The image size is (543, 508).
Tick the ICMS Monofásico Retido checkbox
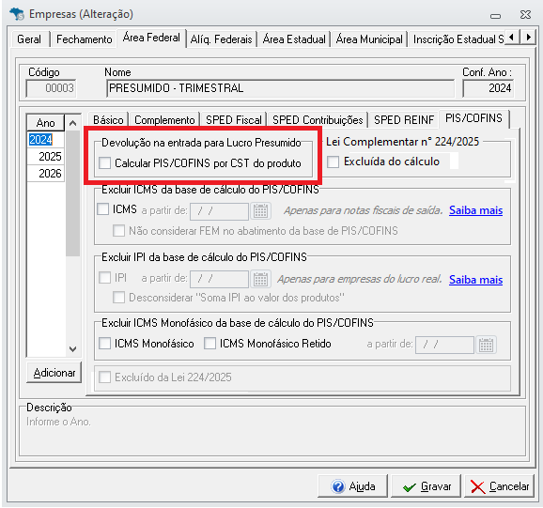(x=209, y=344)
